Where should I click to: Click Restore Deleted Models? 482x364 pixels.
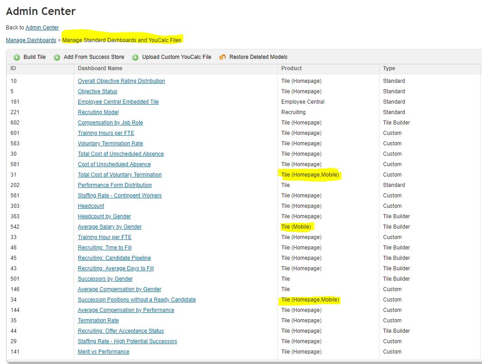coord(258,57)
